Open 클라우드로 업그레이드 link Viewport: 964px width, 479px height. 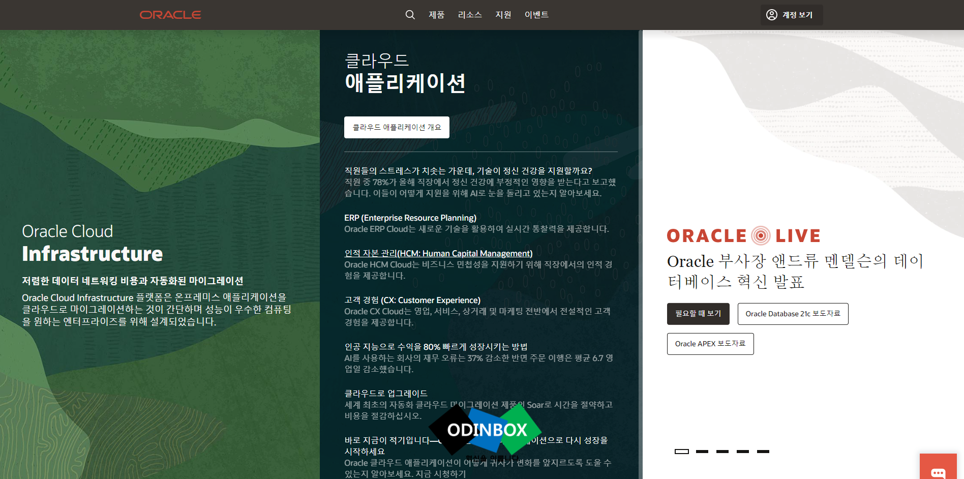coord(386,393)
